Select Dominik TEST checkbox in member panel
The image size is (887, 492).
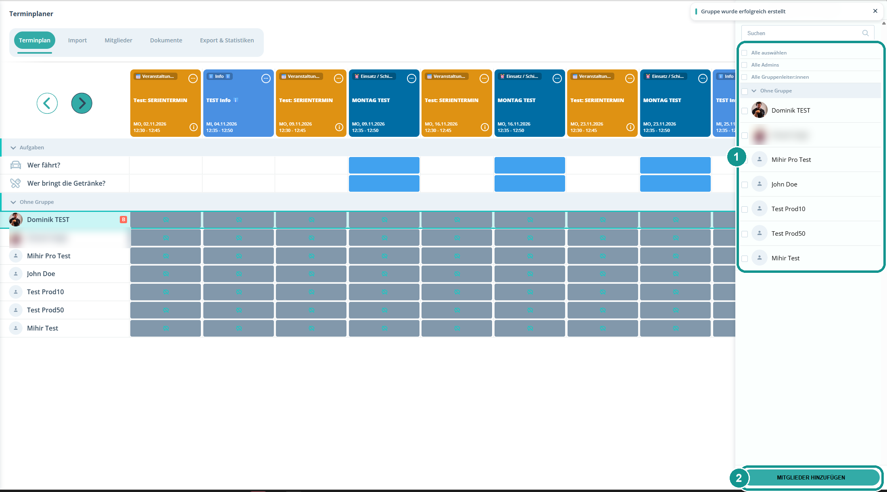745,111
